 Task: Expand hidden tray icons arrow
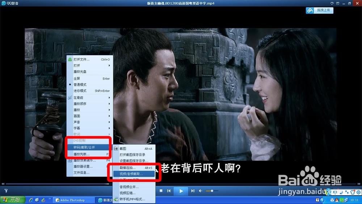tap(323, 200)
